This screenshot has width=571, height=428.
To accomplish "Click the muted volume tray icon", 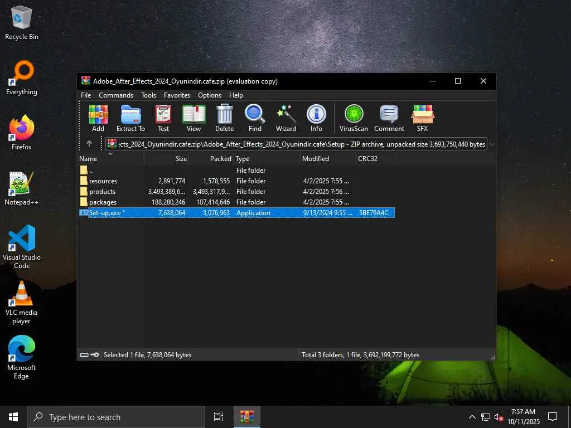I will (x=499, y=417).
